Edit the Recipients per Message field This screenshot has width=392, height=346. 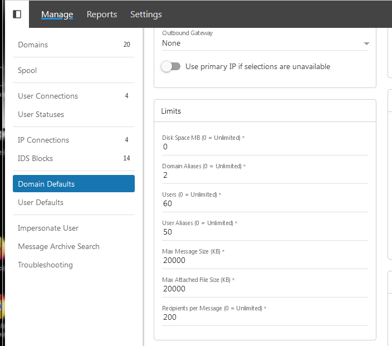tap(264, 317)
